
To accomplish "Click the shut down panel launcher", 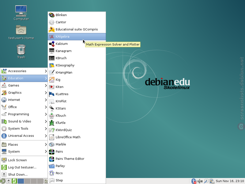I will [x=9, y=181].
